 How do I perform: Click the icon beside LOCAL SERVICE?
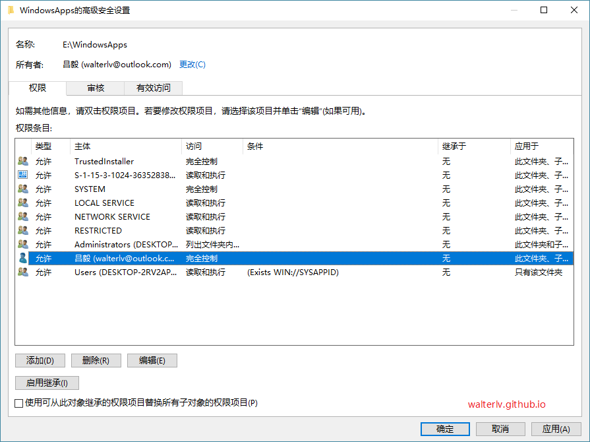click(22, 203)
